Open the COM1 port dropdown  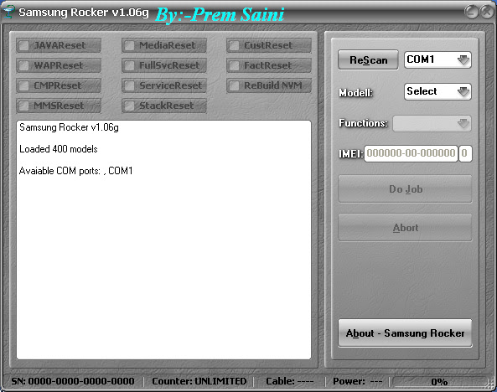[x=437, y=59]
